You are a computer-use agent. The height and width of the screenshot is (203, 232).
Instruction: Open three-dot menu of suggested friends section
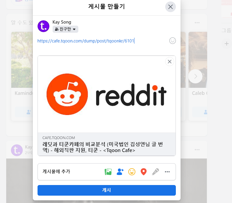click(197, 23)
